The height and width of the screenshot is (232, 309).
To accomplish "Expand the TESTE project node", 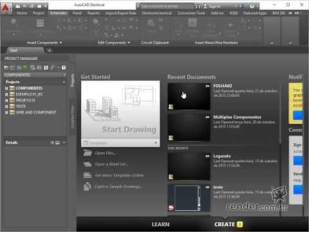I will [x=6, y=106].
